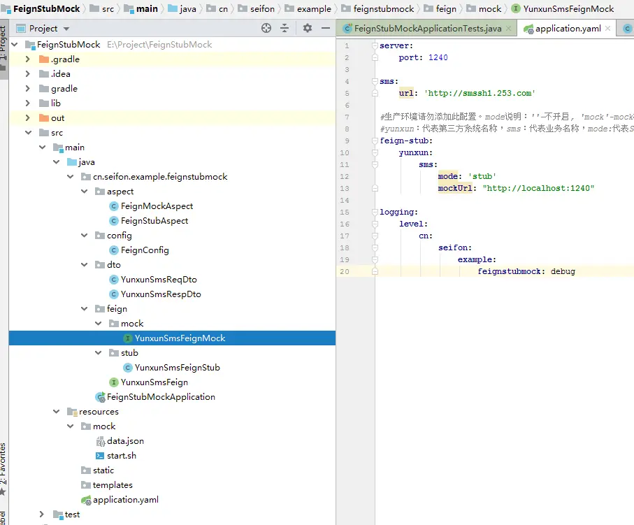Select the FeignStubAspect class icon
Viewport: 634px width, 525px height.
[x=114, y=221]
